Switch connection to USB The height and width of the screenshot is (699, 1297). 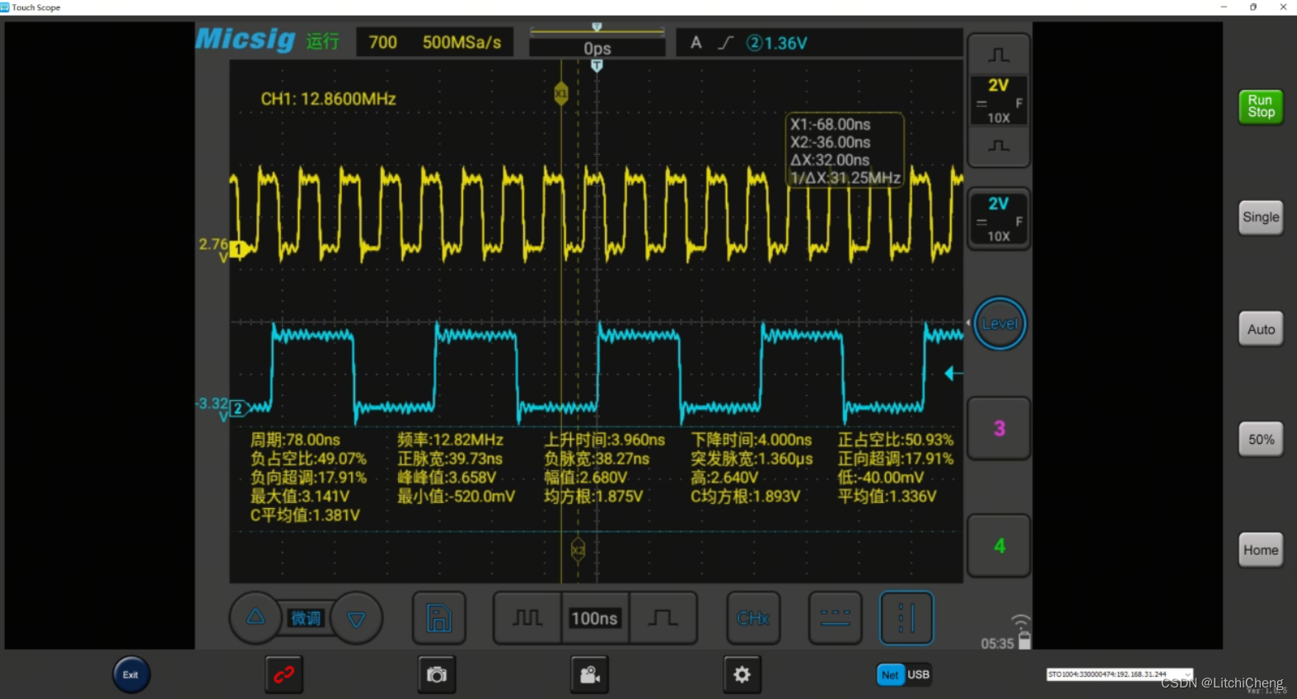point(918,675)
